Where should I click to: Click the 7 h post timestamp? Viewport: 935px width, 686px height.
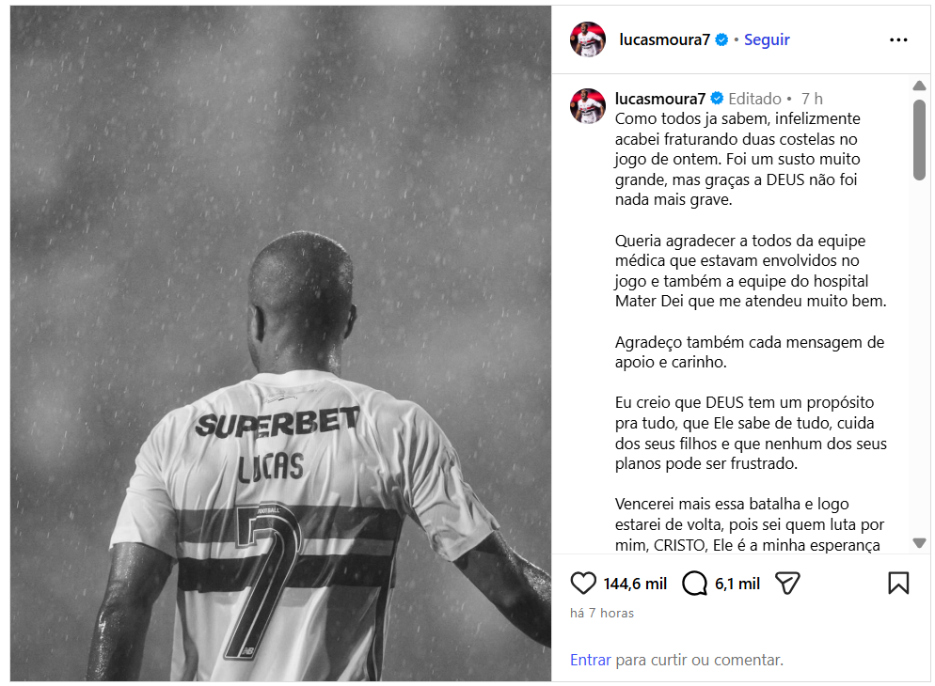pyautogui.click(x=812, y=99)
